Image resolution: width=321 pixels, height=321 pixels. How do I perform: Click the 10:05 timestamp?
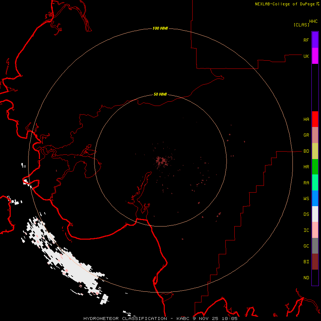pyautogui.click(x=229, y=319)
